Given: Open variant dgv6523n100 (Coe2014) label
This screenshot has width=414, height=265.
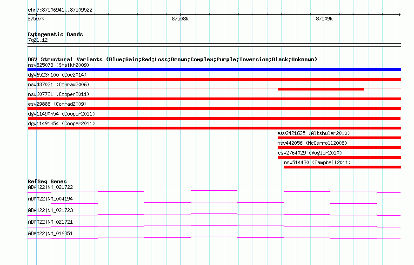Looking at the screenshot, I should [x=57, y=75].
